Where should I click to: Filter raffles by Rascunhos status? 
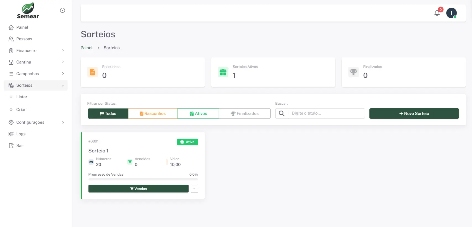coord(153,113)
